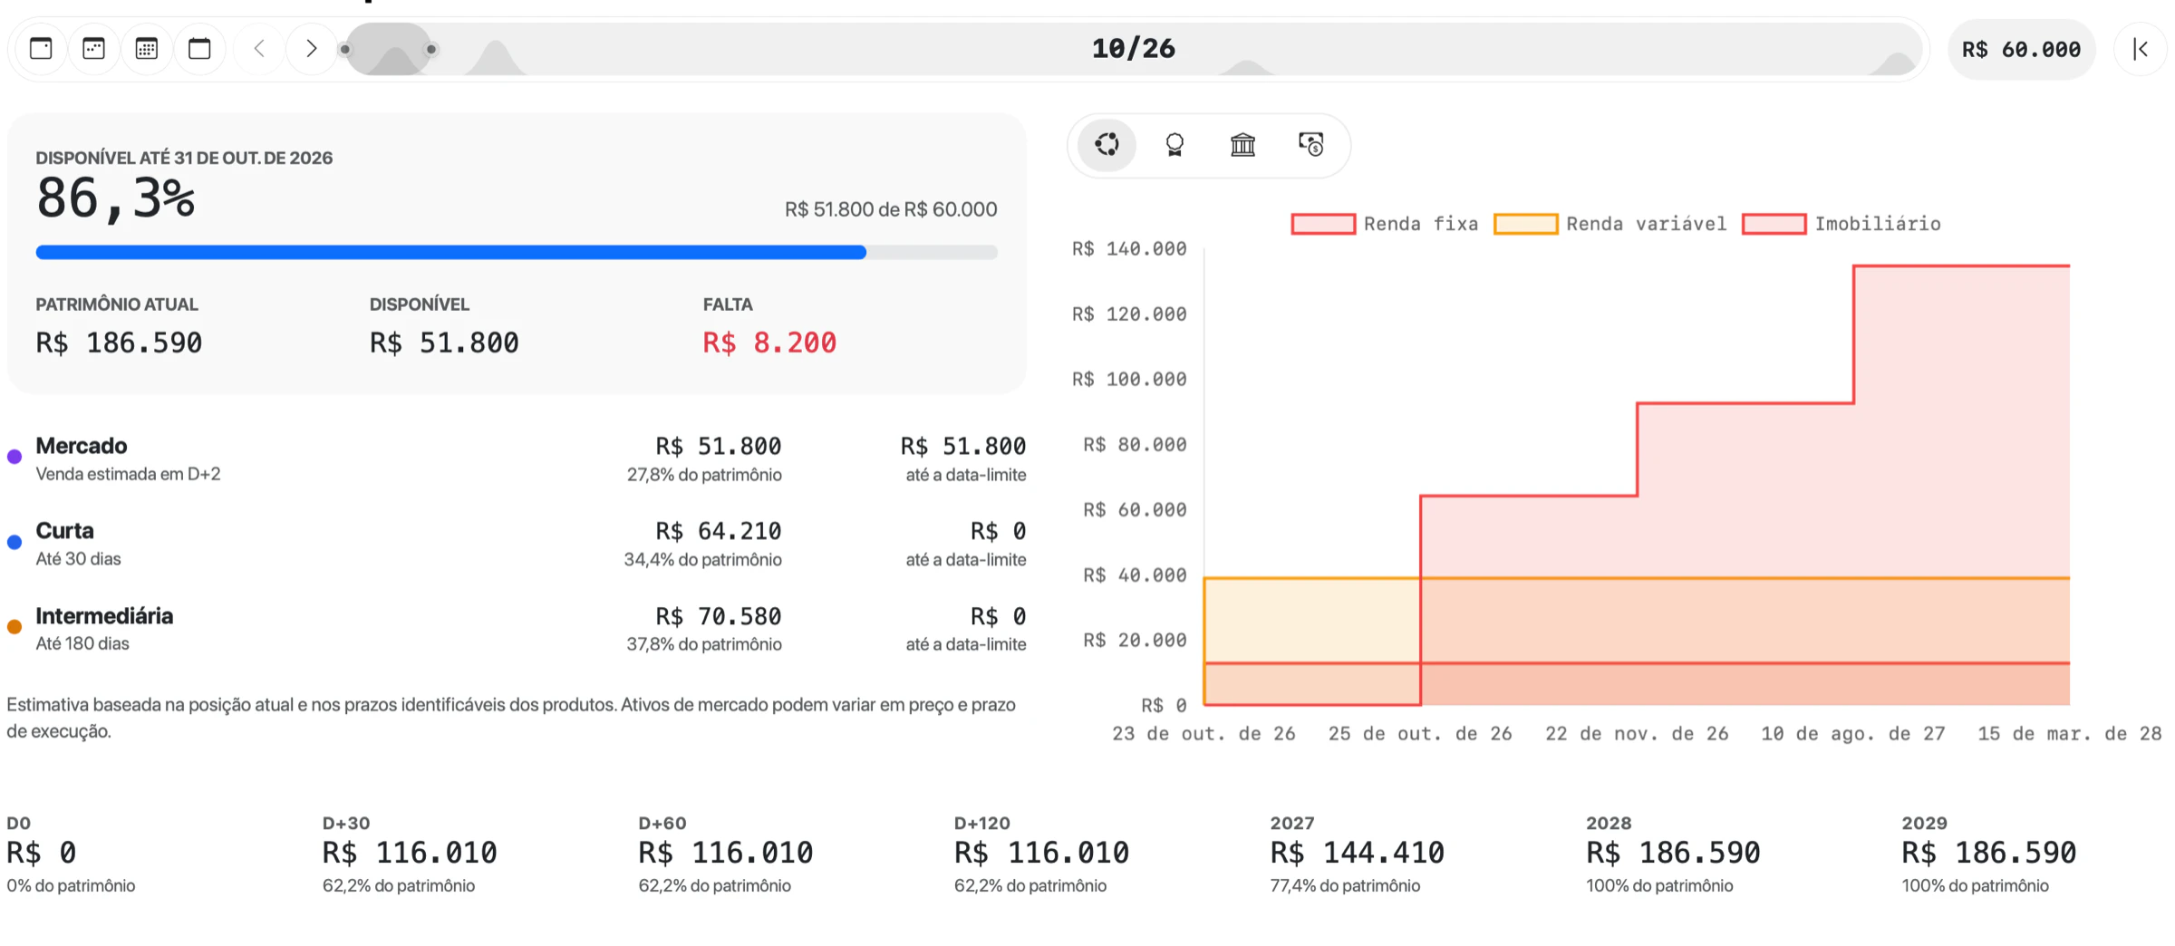Advance to the next period with right chevron
Screen dimensions: 2175x946
(311, 49)
